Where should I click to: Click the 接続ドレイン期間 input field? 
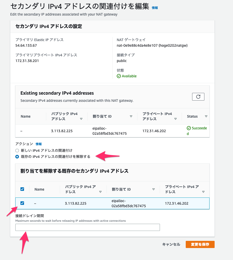[x=87, y=227]
